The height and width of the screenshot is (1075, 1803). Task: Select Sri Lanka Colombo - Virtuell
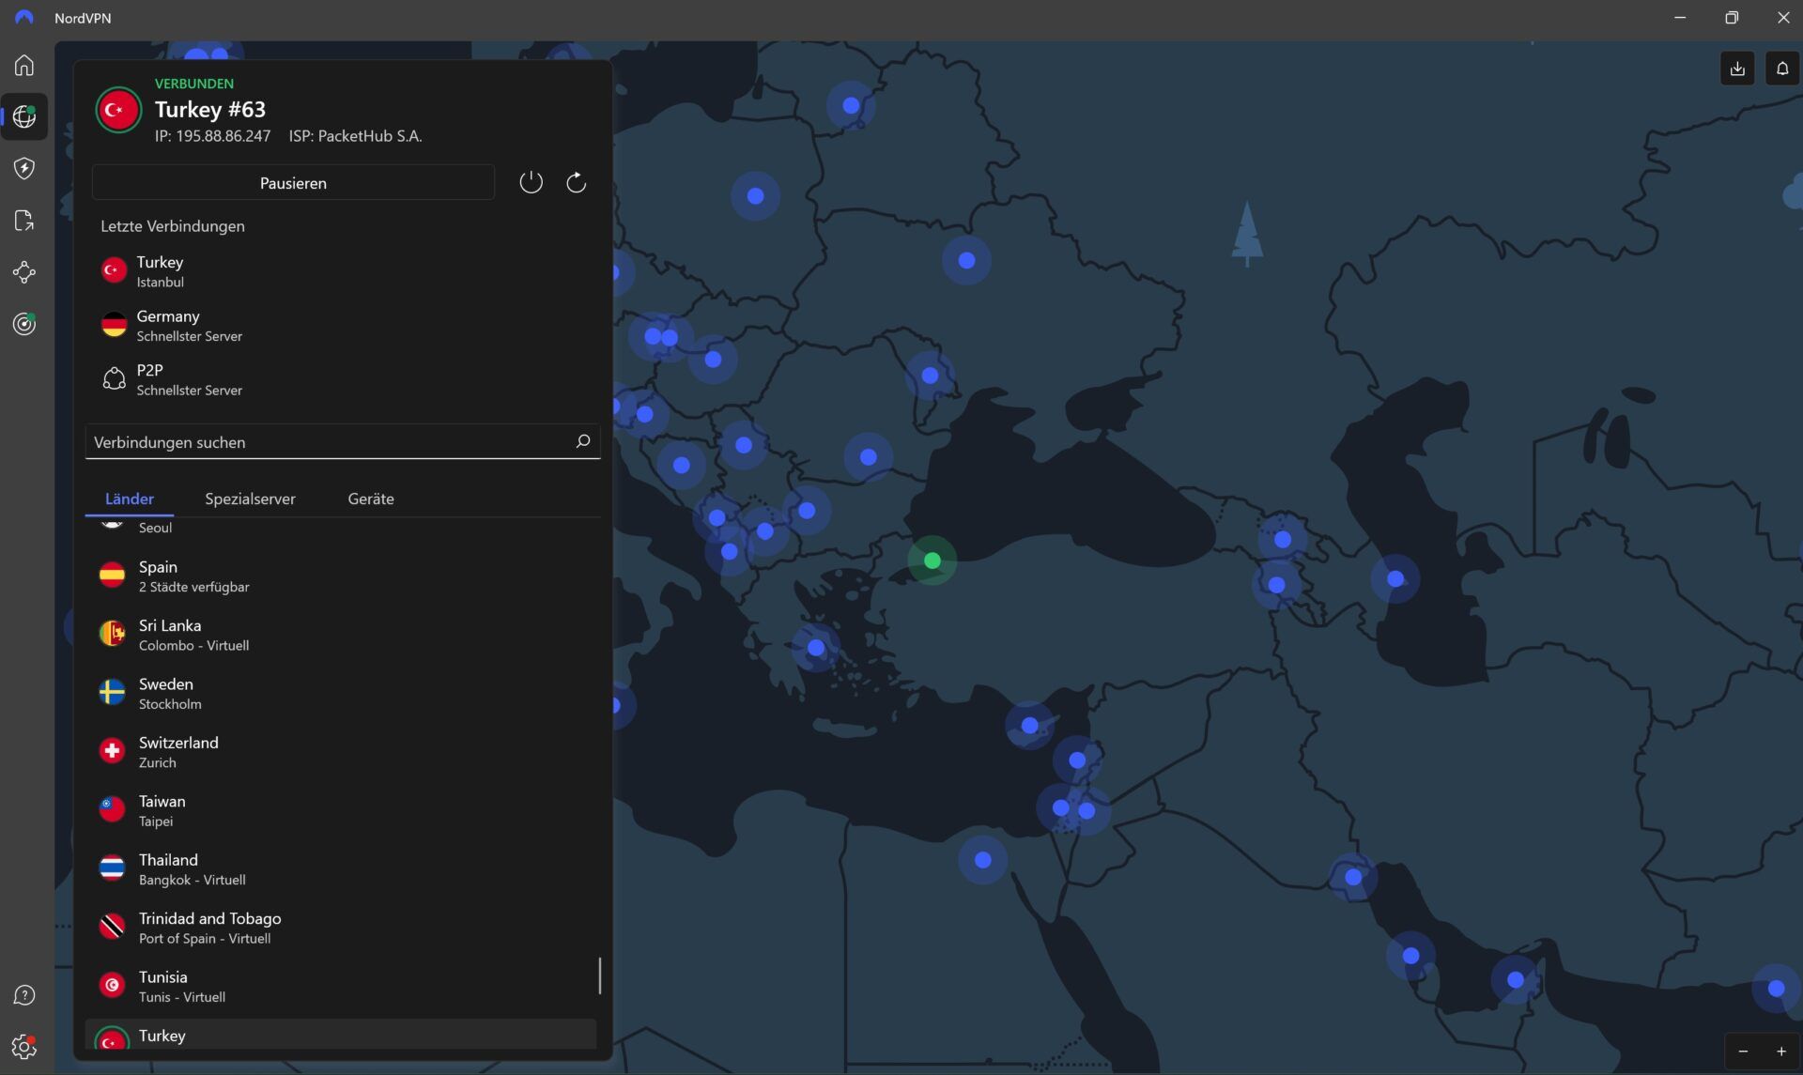tap(341, 634)
